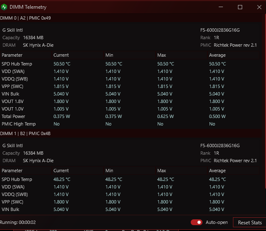
Task: Select the VIN Bulk row label in DIMM 1
Action: (10, 209)
